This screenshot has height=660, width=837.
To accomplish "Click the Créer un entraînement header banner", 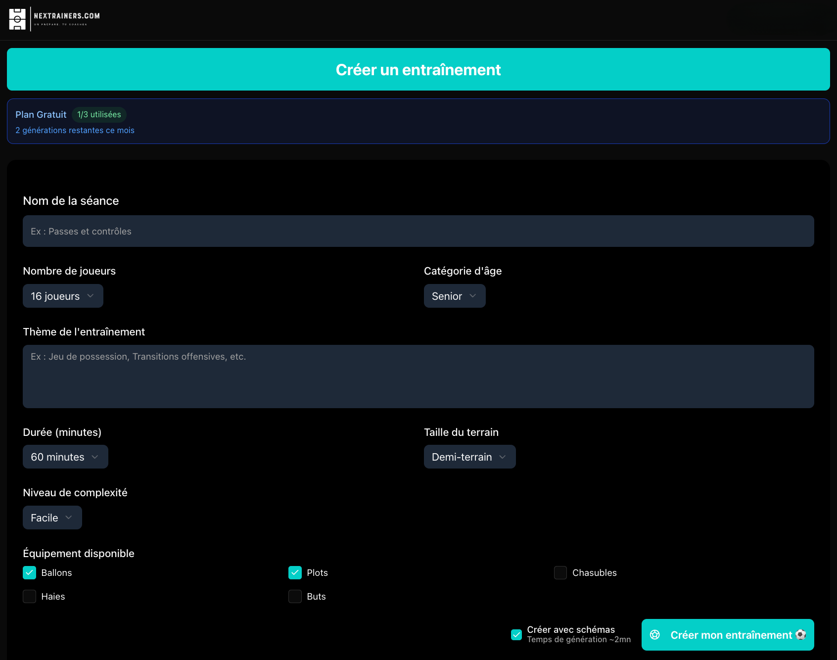I will coord(418,69).
